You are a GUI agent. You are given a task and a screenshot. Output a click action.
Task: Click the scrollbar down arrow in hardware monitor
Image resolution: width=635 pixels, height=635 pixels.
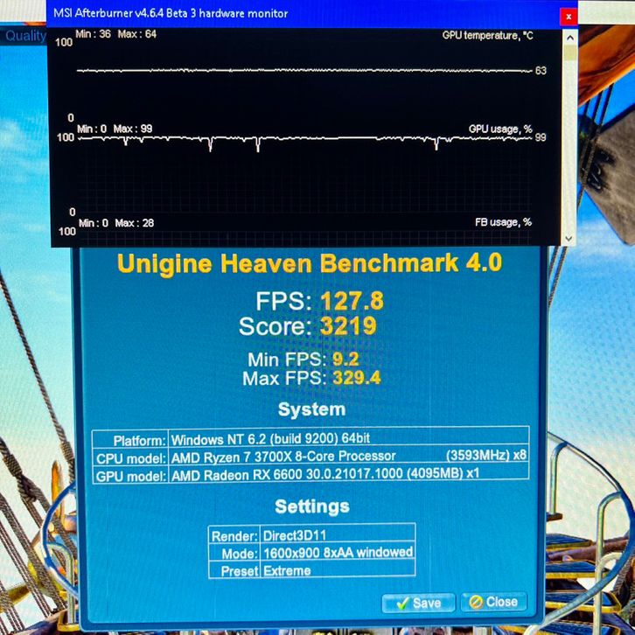tap(570, 238)
